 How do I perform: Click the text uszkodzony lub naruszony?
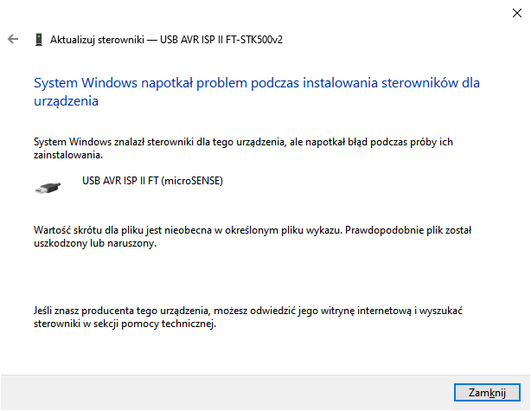[x=93, y=245]
